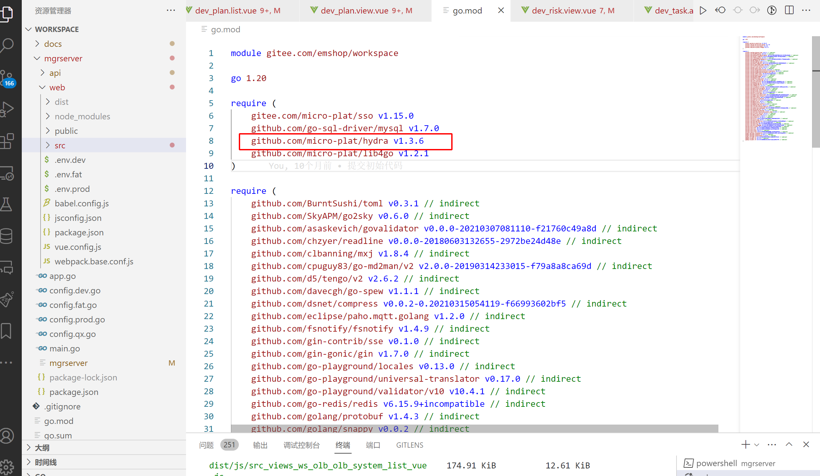Open the 终端 terminal tab
Viewport: 820px width, 476px height.
[343, 445]
